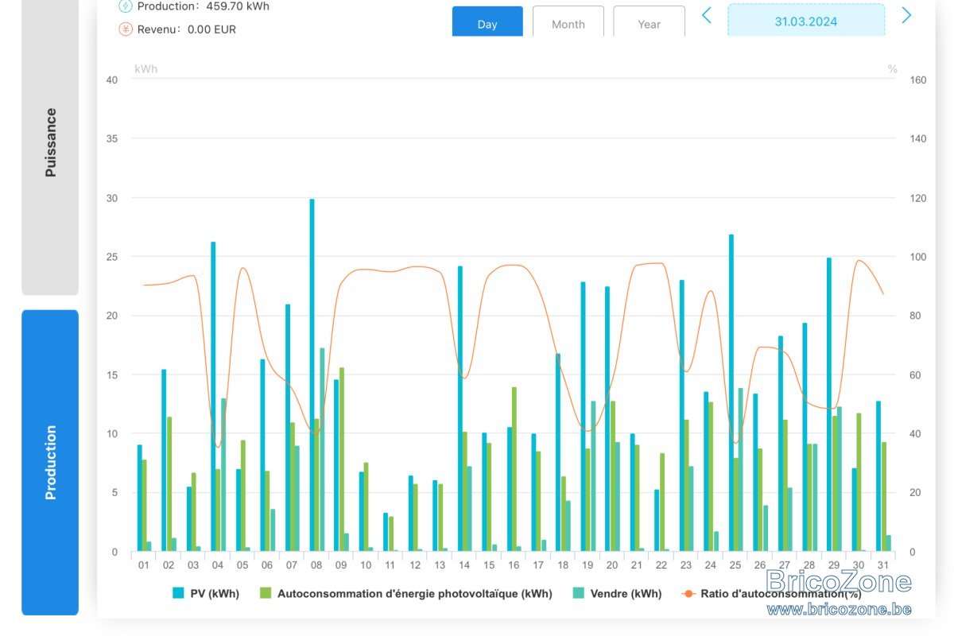The width and height of the screenshot is (954, 644).
Task: Switch to the Month view tab
Action: point(568,22)
